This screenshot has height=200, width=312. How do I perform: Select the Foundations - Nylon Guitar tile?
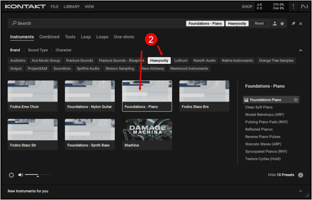click(x=90, y=96)
